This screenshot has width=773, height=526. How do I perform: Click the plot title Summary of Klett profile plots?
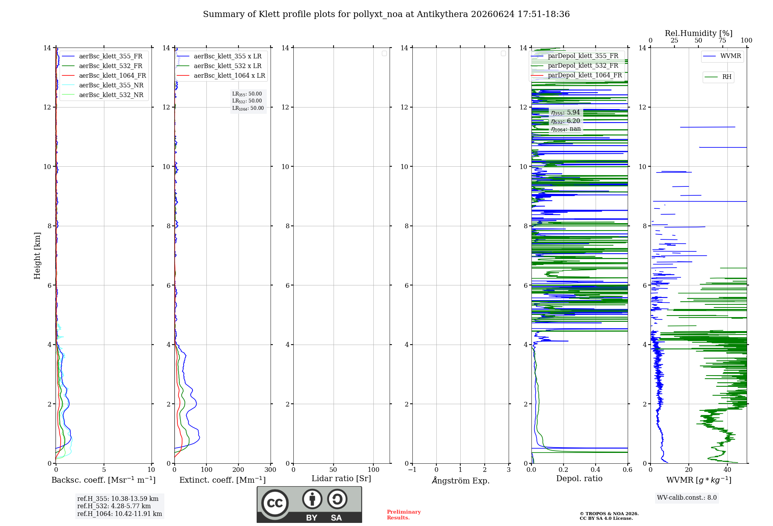[x=386, y=14]
